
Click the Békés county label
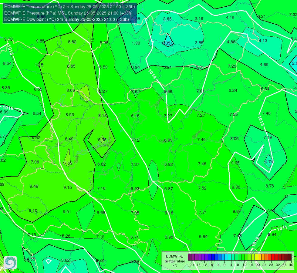[x=197, y=134]
